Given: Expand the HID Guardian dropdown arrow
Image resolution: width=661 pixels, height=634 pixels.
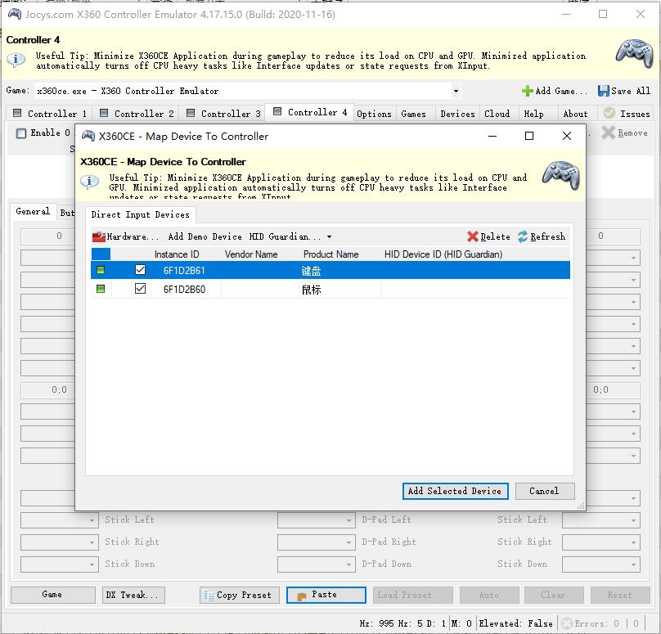Looking at the screenshot, I should [x=329, y=237].
